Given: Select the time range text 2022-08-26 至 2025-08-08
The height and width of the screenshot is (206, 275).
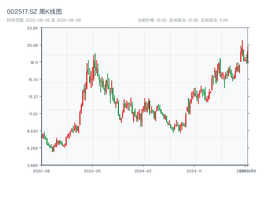Looking at the screenshot, I should (x=53, y=20).
